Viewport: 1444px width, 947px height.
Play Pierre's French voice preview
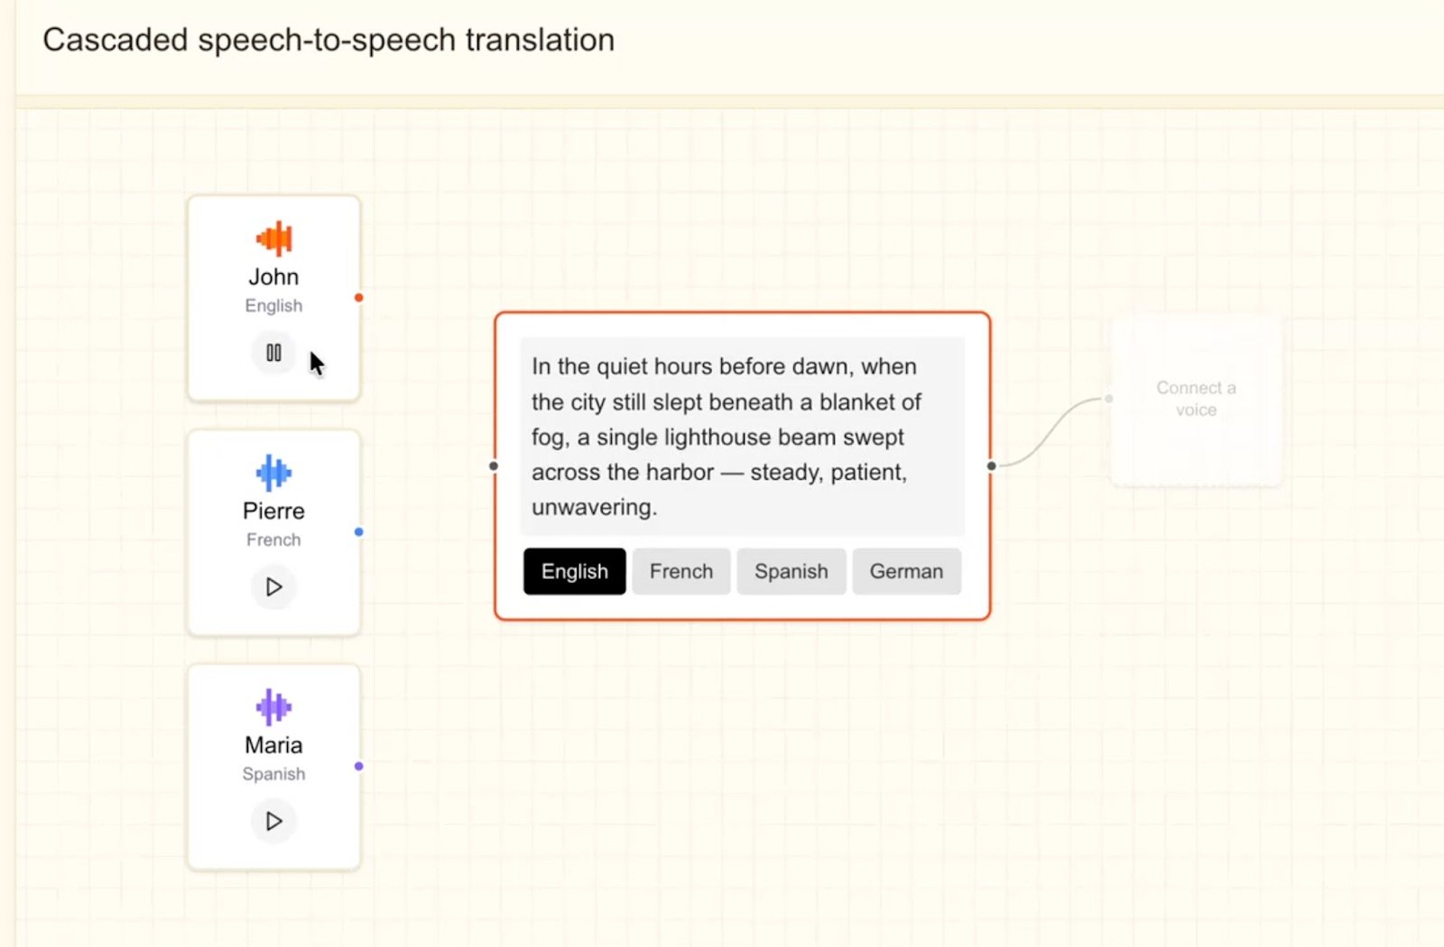[x=273, y=587]
